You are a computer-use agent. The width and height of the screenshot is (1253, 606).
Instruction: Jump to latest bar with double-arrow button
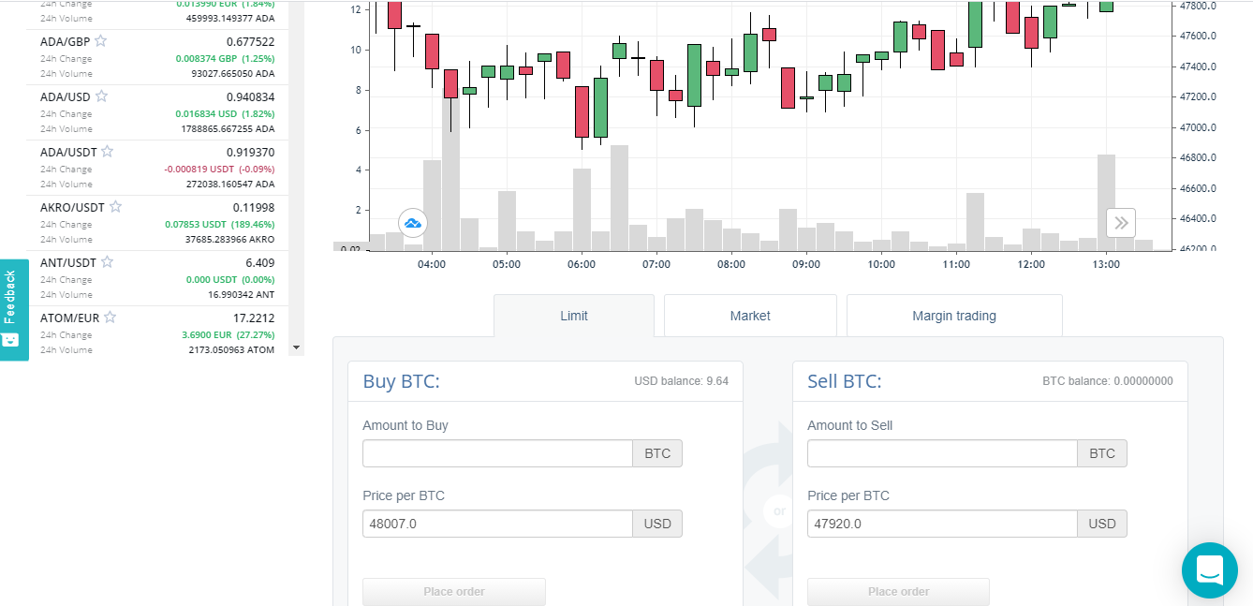pyautogui.click(x=1121, y=223)
